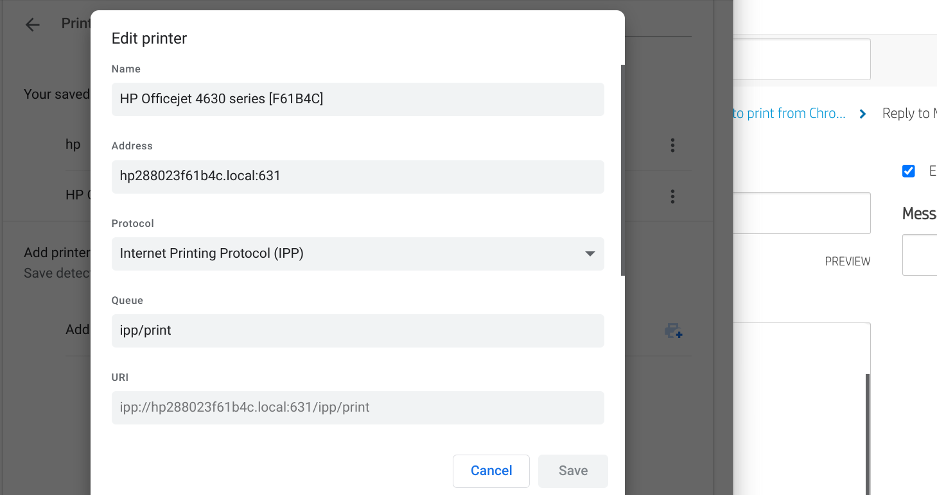Click the Address field hp288023f61b4c.local:631
The width and height of the screenshot is (937, 495).
358,176
